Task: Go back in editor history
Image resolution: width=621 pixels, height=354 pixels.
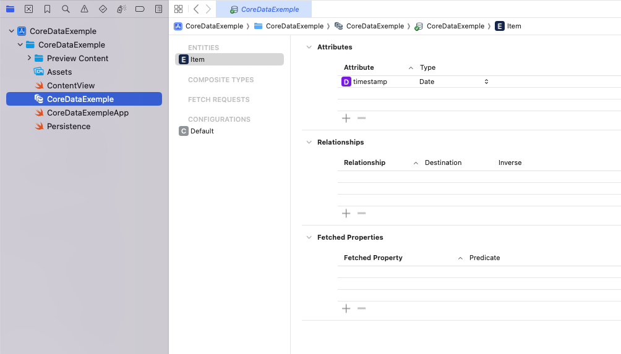Action: pos(196,9)
